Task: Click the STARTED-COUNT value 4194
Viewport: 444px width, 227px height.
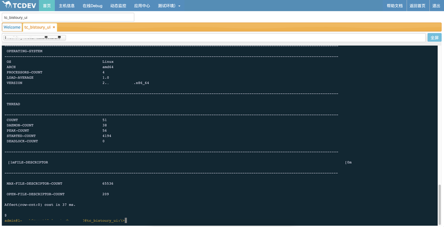Action: point(107,136)
